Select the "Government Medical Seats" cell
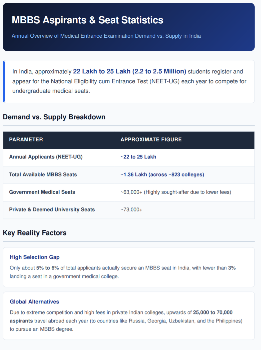 pos(42,192)
